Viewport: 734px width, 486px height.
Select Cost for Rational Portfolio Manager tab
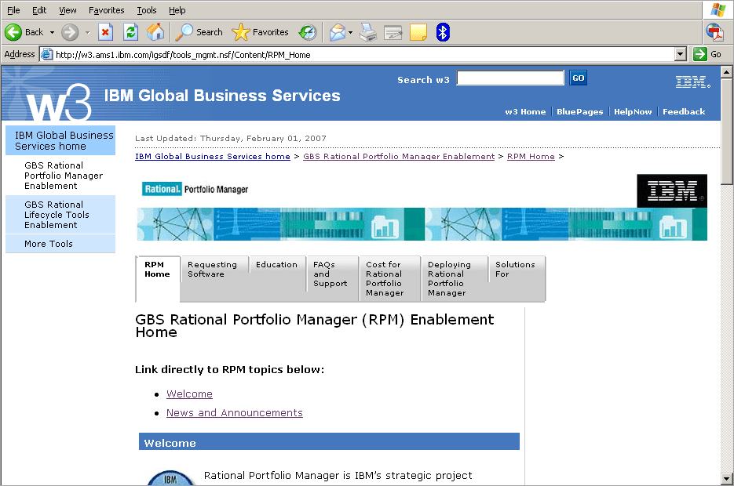click(390, 278)
